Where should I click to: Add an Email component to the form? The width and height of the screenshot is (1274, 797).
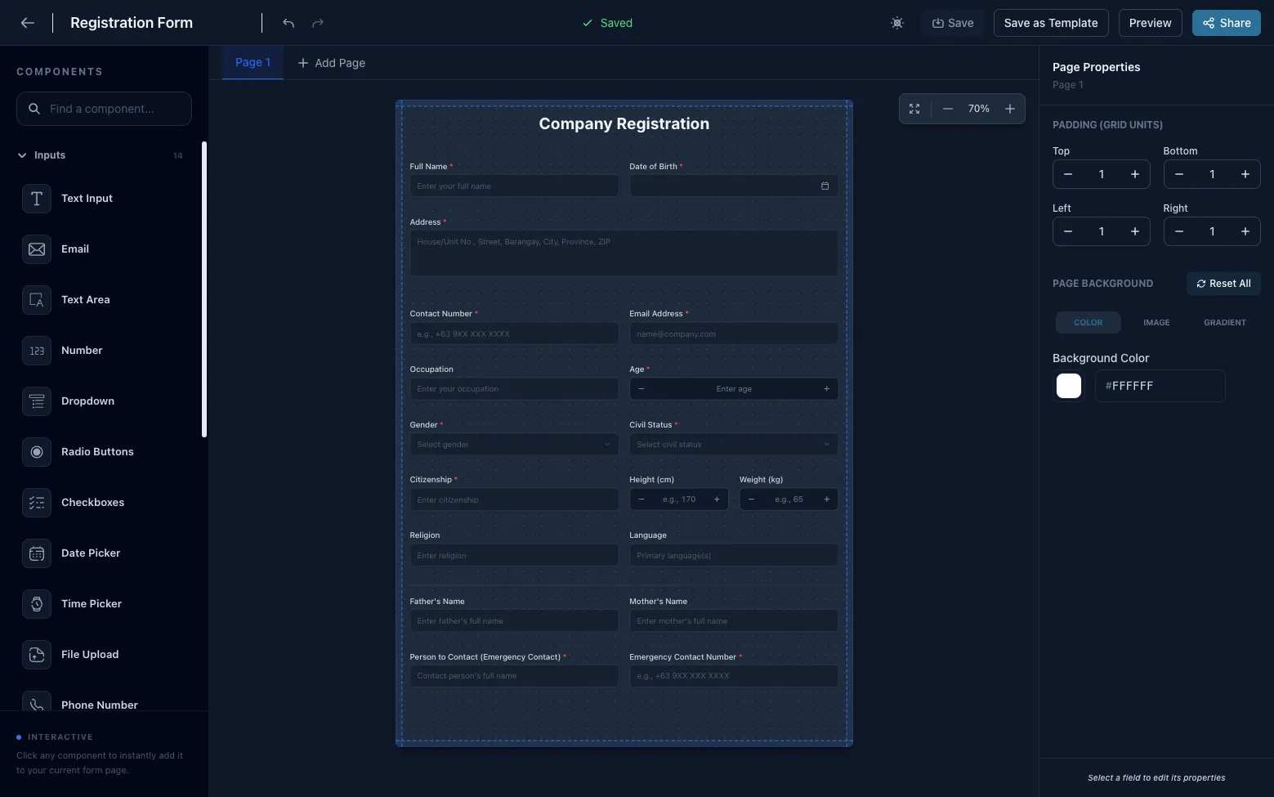pos(75,249)
